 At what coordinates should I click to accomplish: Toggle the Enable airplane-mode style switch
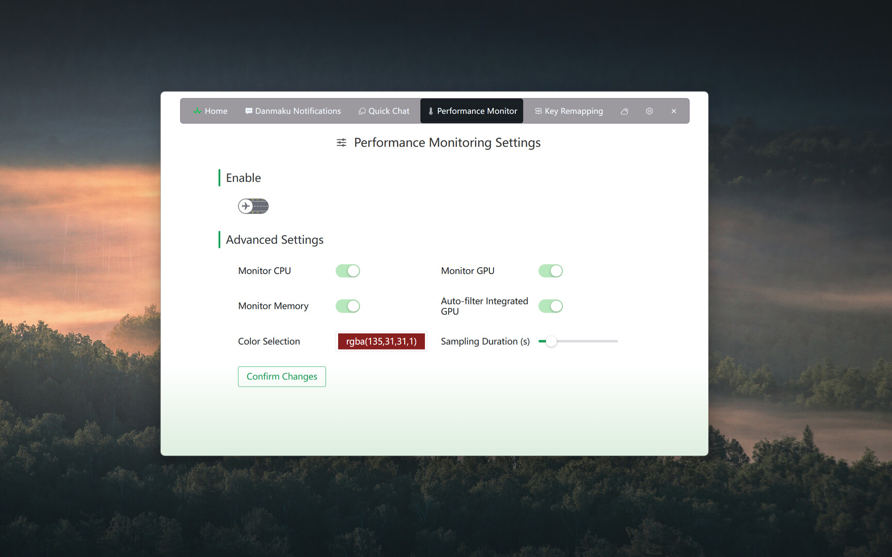253,206
